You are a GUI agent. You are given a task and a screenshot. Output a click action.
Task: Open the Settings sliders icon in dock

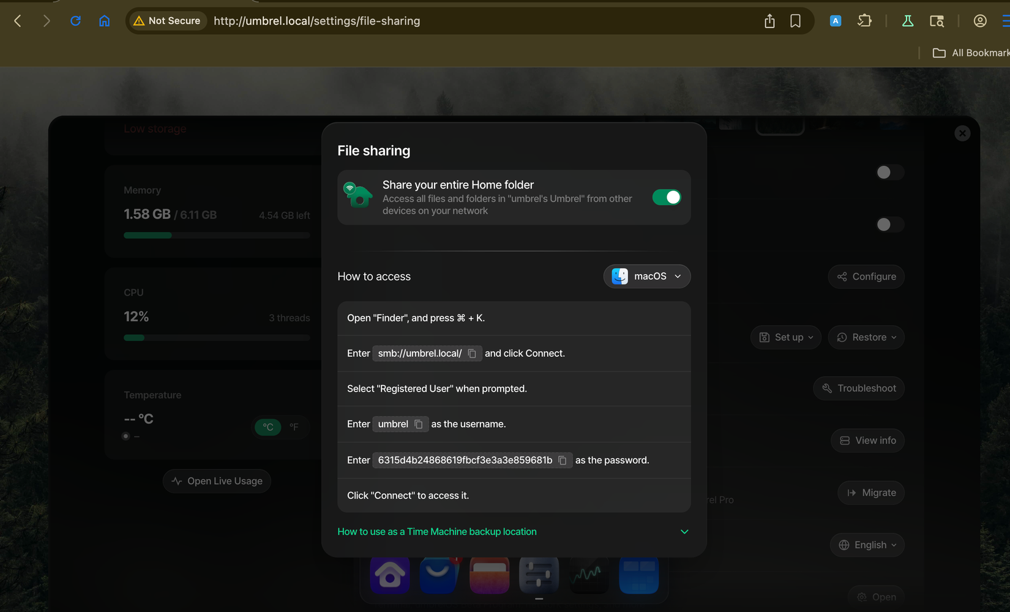(x=539, y=575)
